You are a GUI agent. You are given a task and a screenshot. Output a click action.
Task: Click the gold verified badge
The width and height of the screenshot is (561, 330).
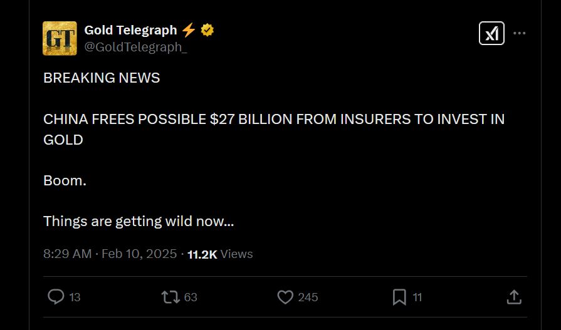[x=207, y=30]
